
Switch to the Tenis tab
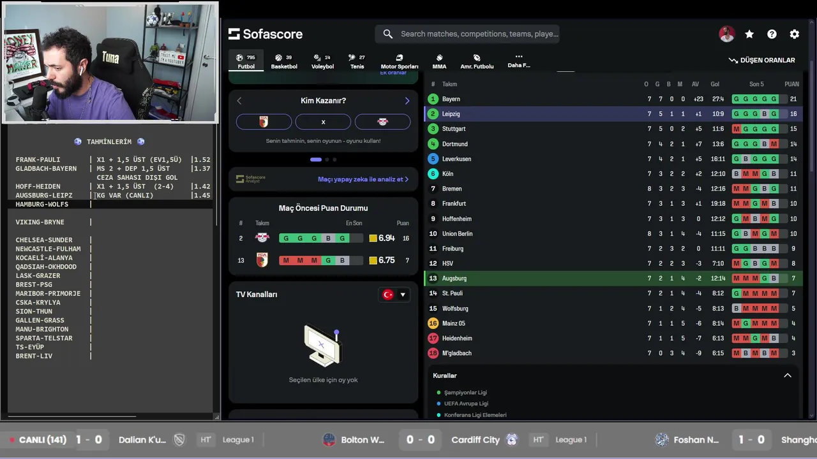(357, 61)
